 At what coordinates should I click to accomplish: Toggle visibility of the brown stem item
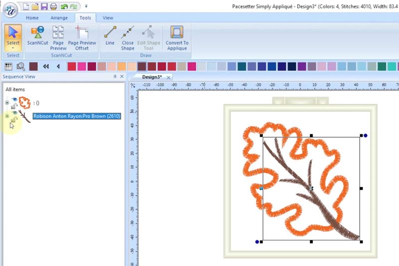pos(14,113)
